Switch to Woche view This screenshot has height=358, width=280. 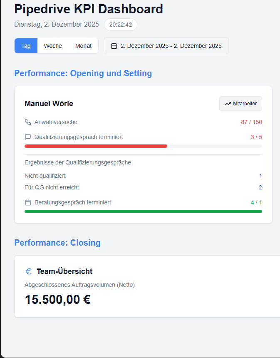pyautogui.click(x=52, y=46)
